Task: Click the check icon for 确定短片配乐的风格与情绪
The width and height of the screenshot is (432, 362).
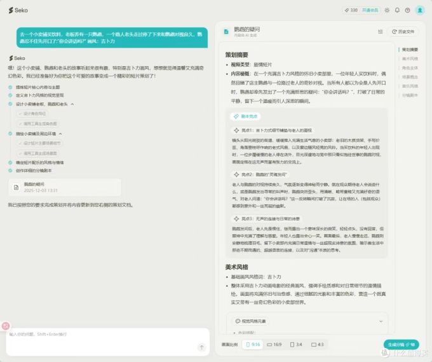Action: pos(10,162)
